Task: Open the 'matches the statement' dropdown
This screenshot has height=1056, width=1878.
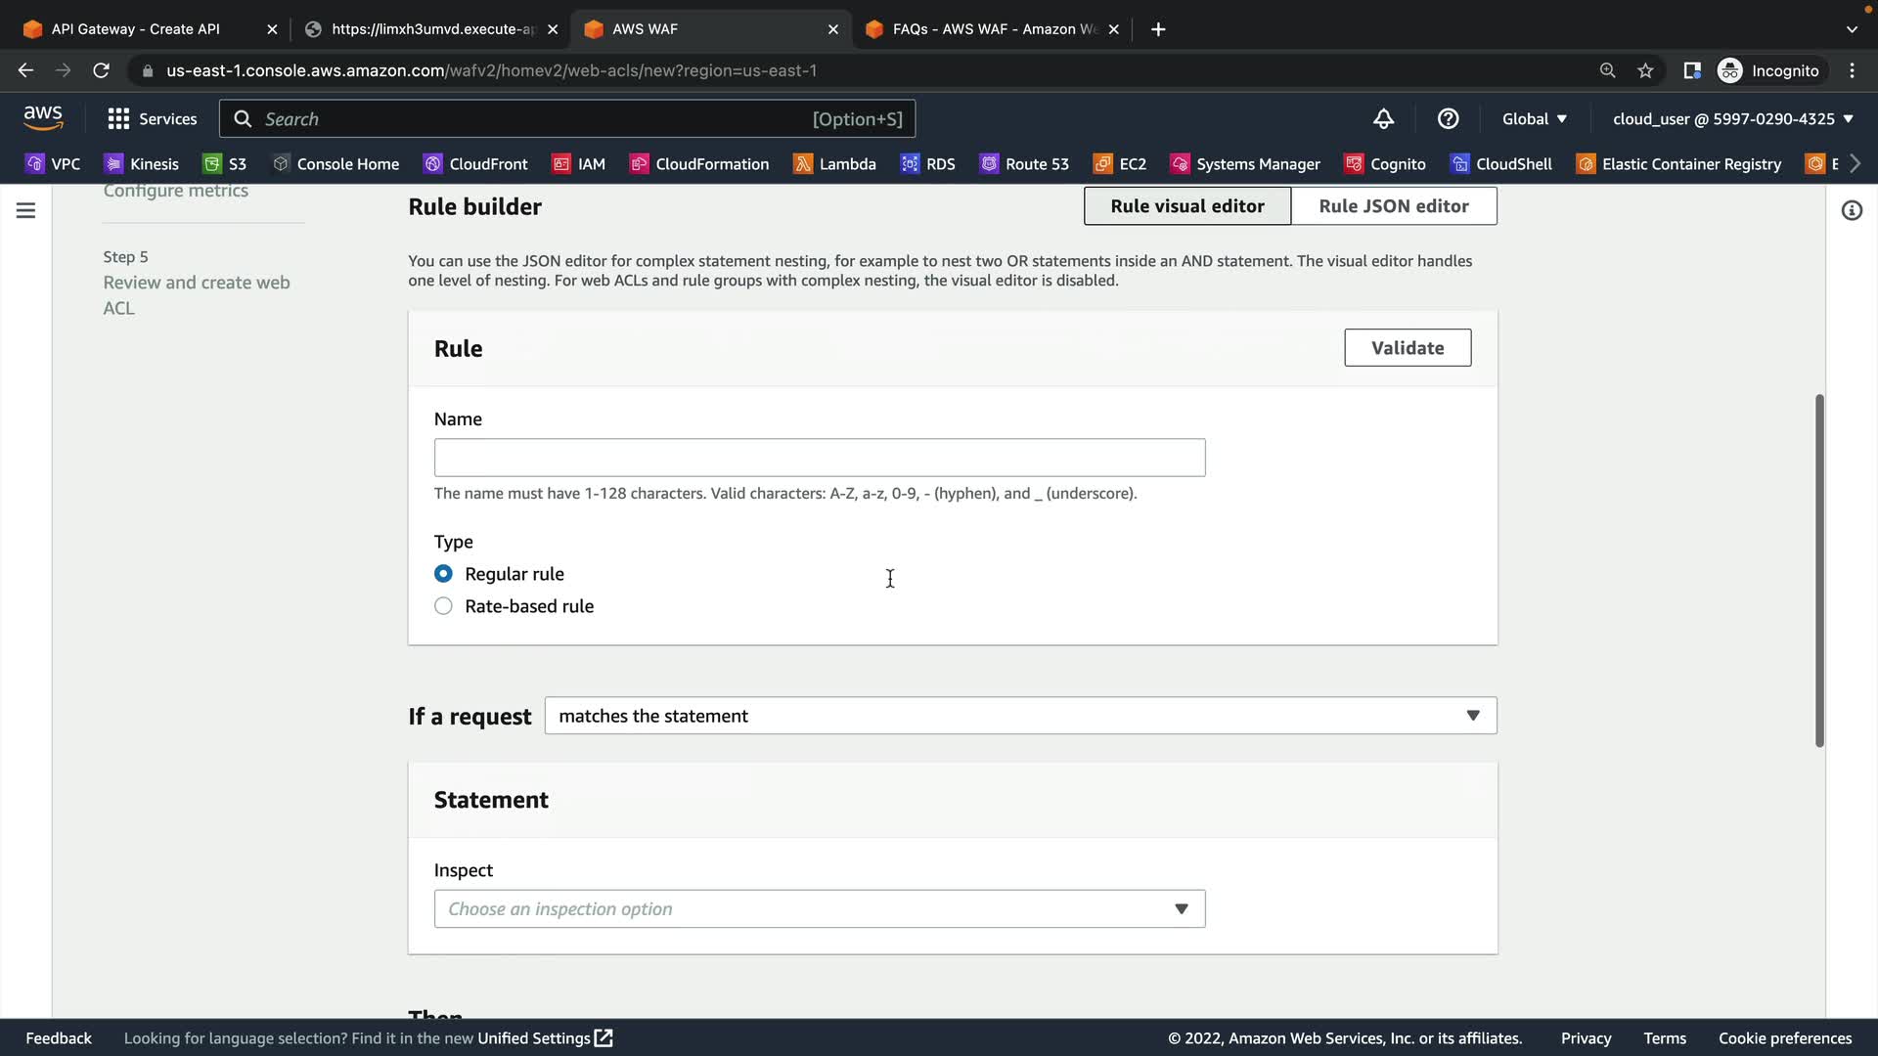Action: coord(1020,716)
